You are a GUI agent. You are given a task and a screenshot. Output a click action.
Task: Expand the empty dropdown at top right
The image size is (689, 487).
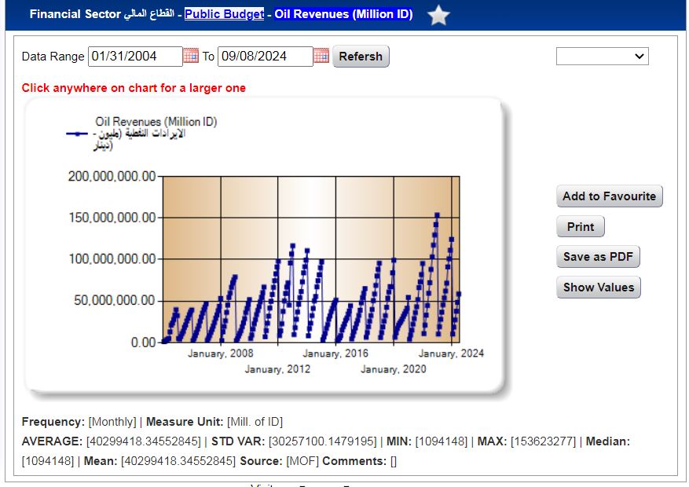[602, 56]
